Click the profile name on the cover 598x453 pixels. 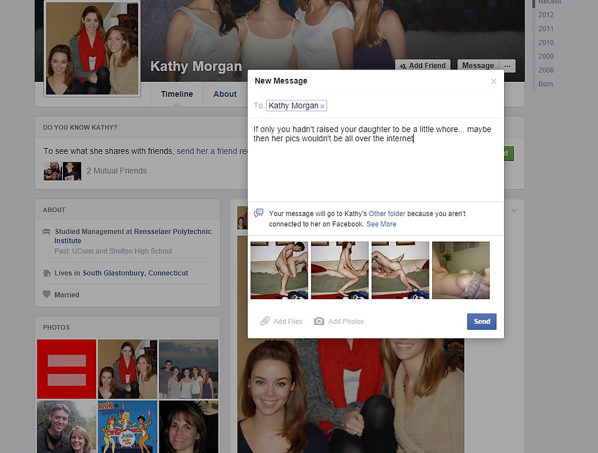(x=196, y=66)
